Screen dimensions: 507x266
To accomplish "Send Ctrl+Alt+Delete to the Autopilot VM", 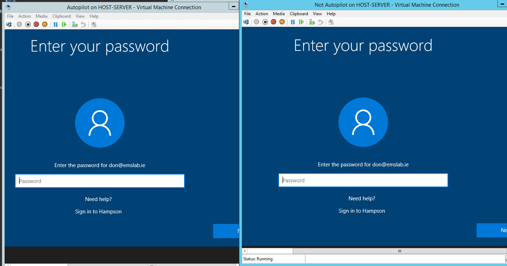I will tap(9, 24).
